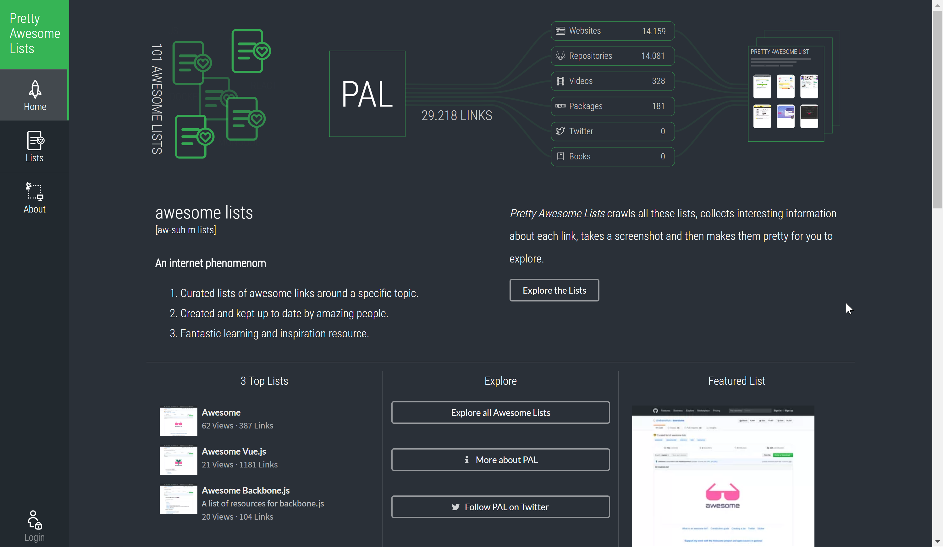Open More about PAL button
Screen dimensions: 943x547
coord(500,460)
